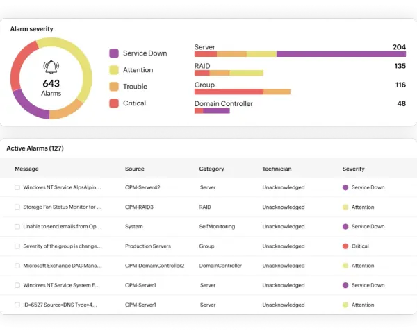Screen dimensions: 417x333
Task: Click the OPM-RAID3 source cell
Action: (139, 207)
